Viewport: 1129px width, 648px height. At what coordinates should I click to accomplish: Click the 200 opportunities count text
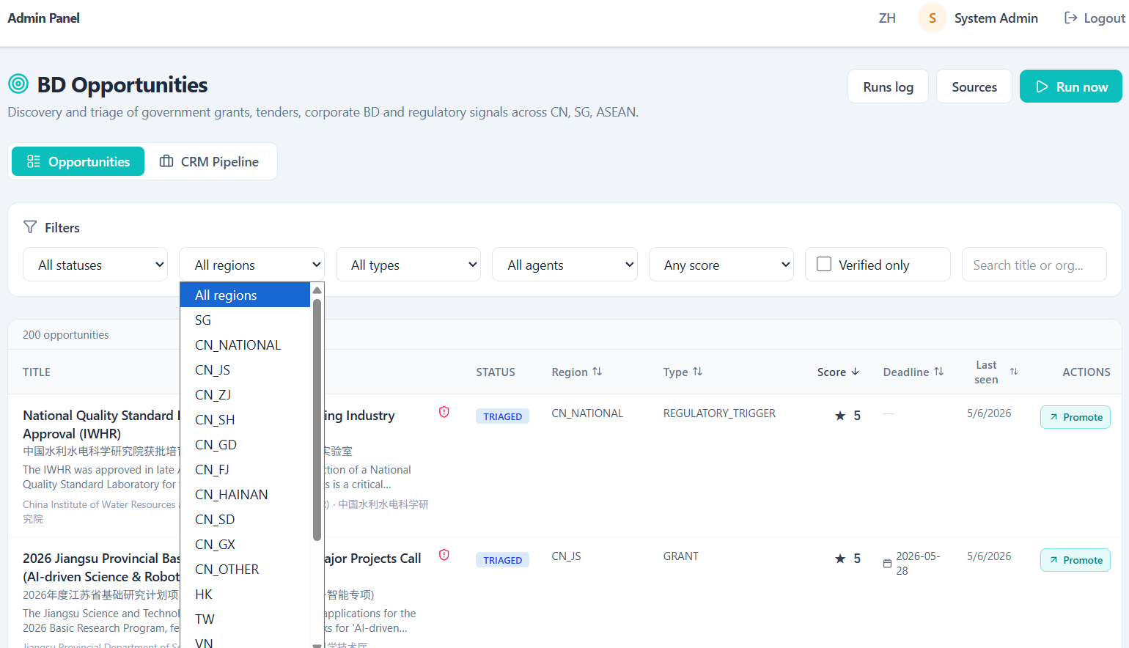click(x=66, y=335)
